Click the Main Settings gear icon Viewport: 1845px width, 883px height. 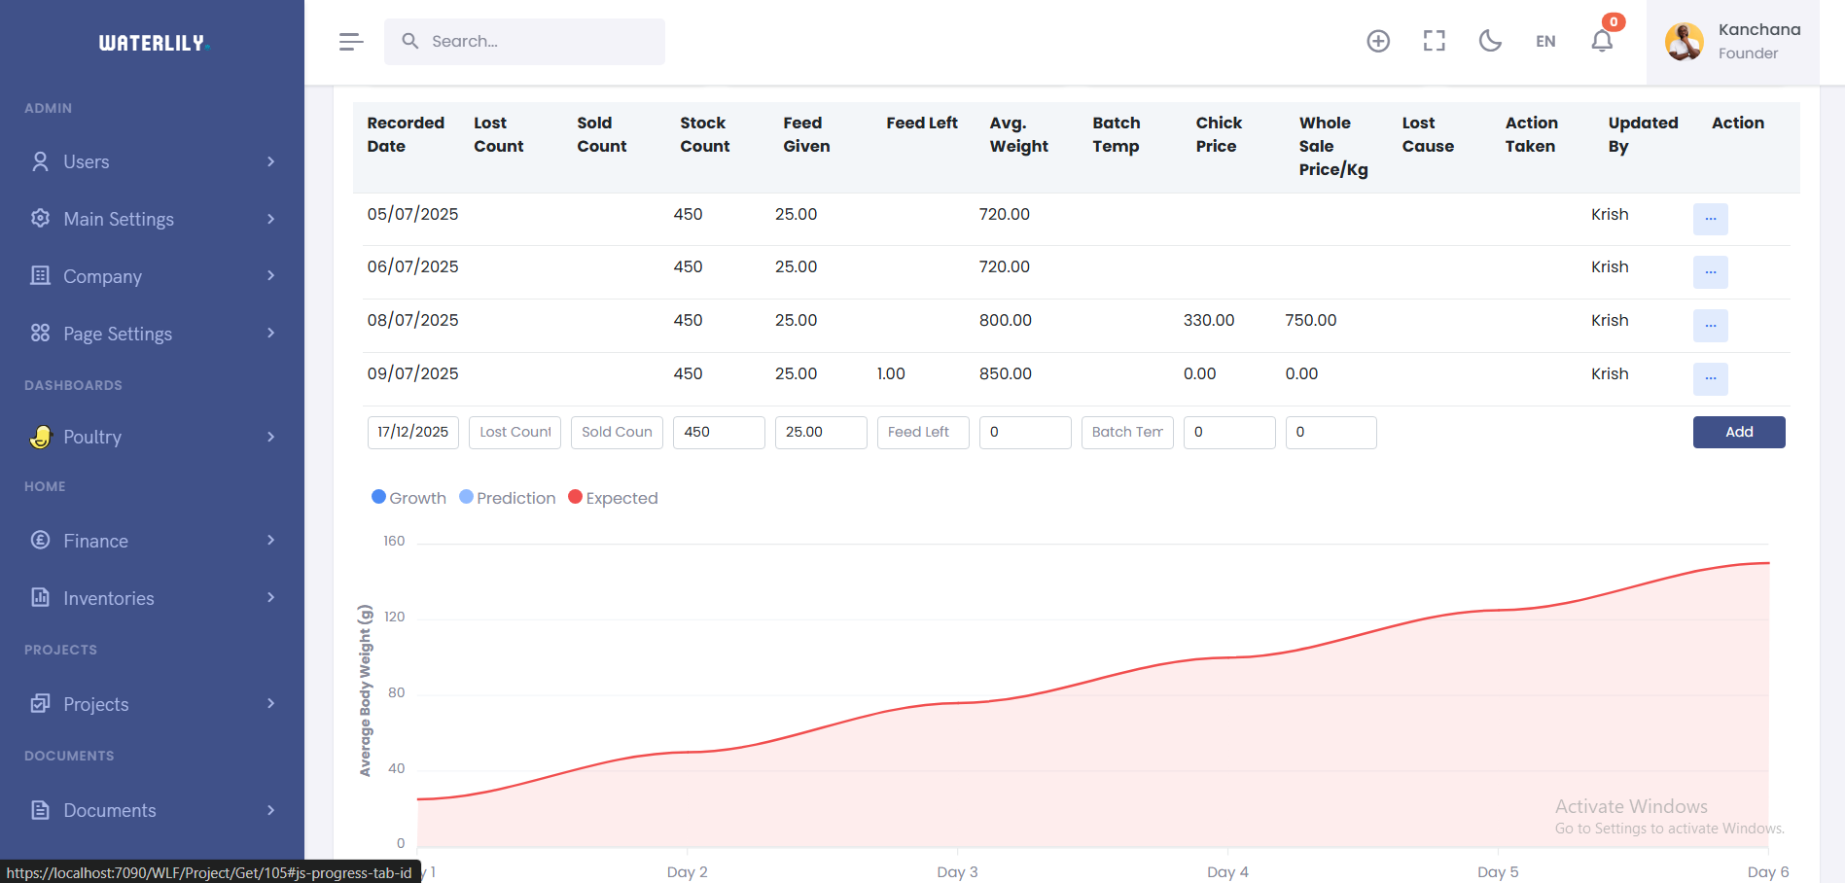point(40,219)
